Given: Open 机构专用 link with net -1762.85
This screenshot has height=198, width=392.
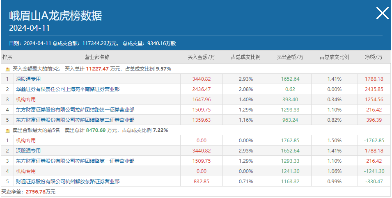Looking at the screenshot, I should click(26, 141).
